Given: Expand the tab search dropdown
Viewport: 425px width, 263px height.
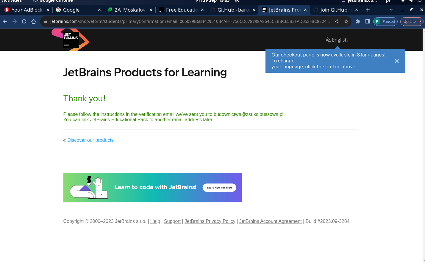Looking at the screenshot, I should tap(391, 10).
